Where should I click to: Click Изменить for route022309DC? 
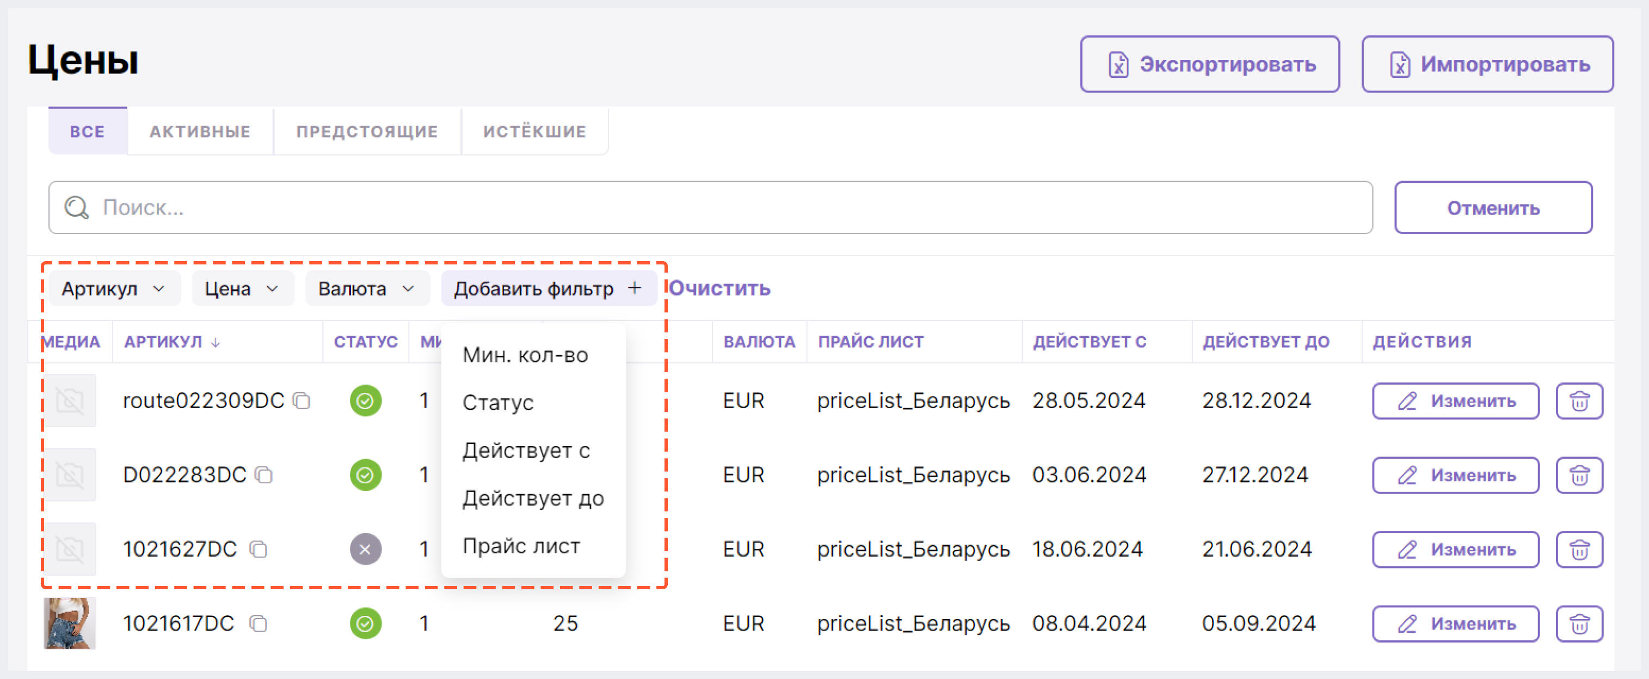(x=1455, y=402)
